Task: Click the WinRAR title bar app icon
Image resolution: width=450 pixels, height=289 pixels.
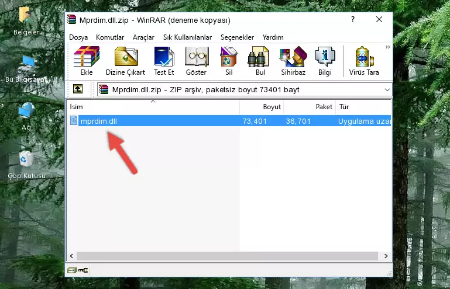Action: (71, 20)
